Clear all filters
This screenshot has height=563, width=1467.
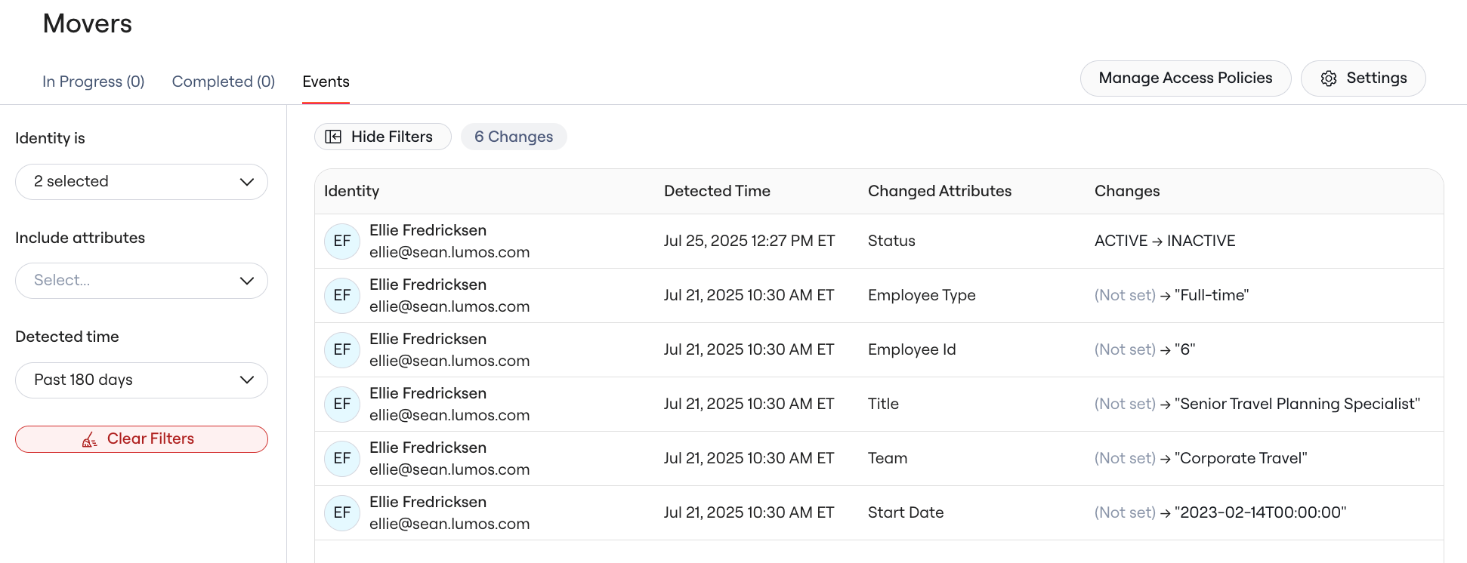coord(141,439)
